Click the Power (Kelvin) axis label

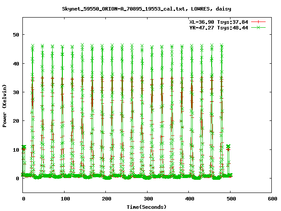[x=4, y=106]
